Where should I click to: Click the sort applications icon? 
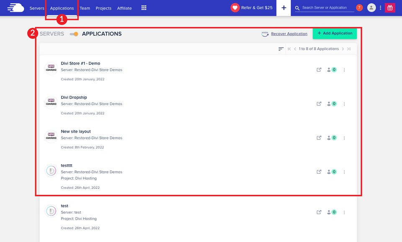click(281, 49)
